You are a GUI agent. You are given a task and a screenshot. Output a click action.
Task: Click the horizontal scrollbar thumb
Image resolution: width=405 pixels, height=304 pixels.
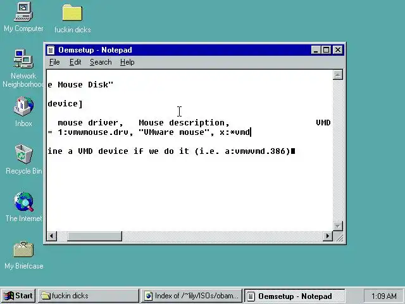(94, 236)
